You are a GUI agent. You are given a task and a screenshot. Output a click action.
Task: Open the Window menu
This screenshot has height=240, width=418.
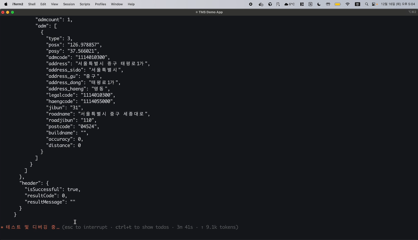(x=117, y=4)
